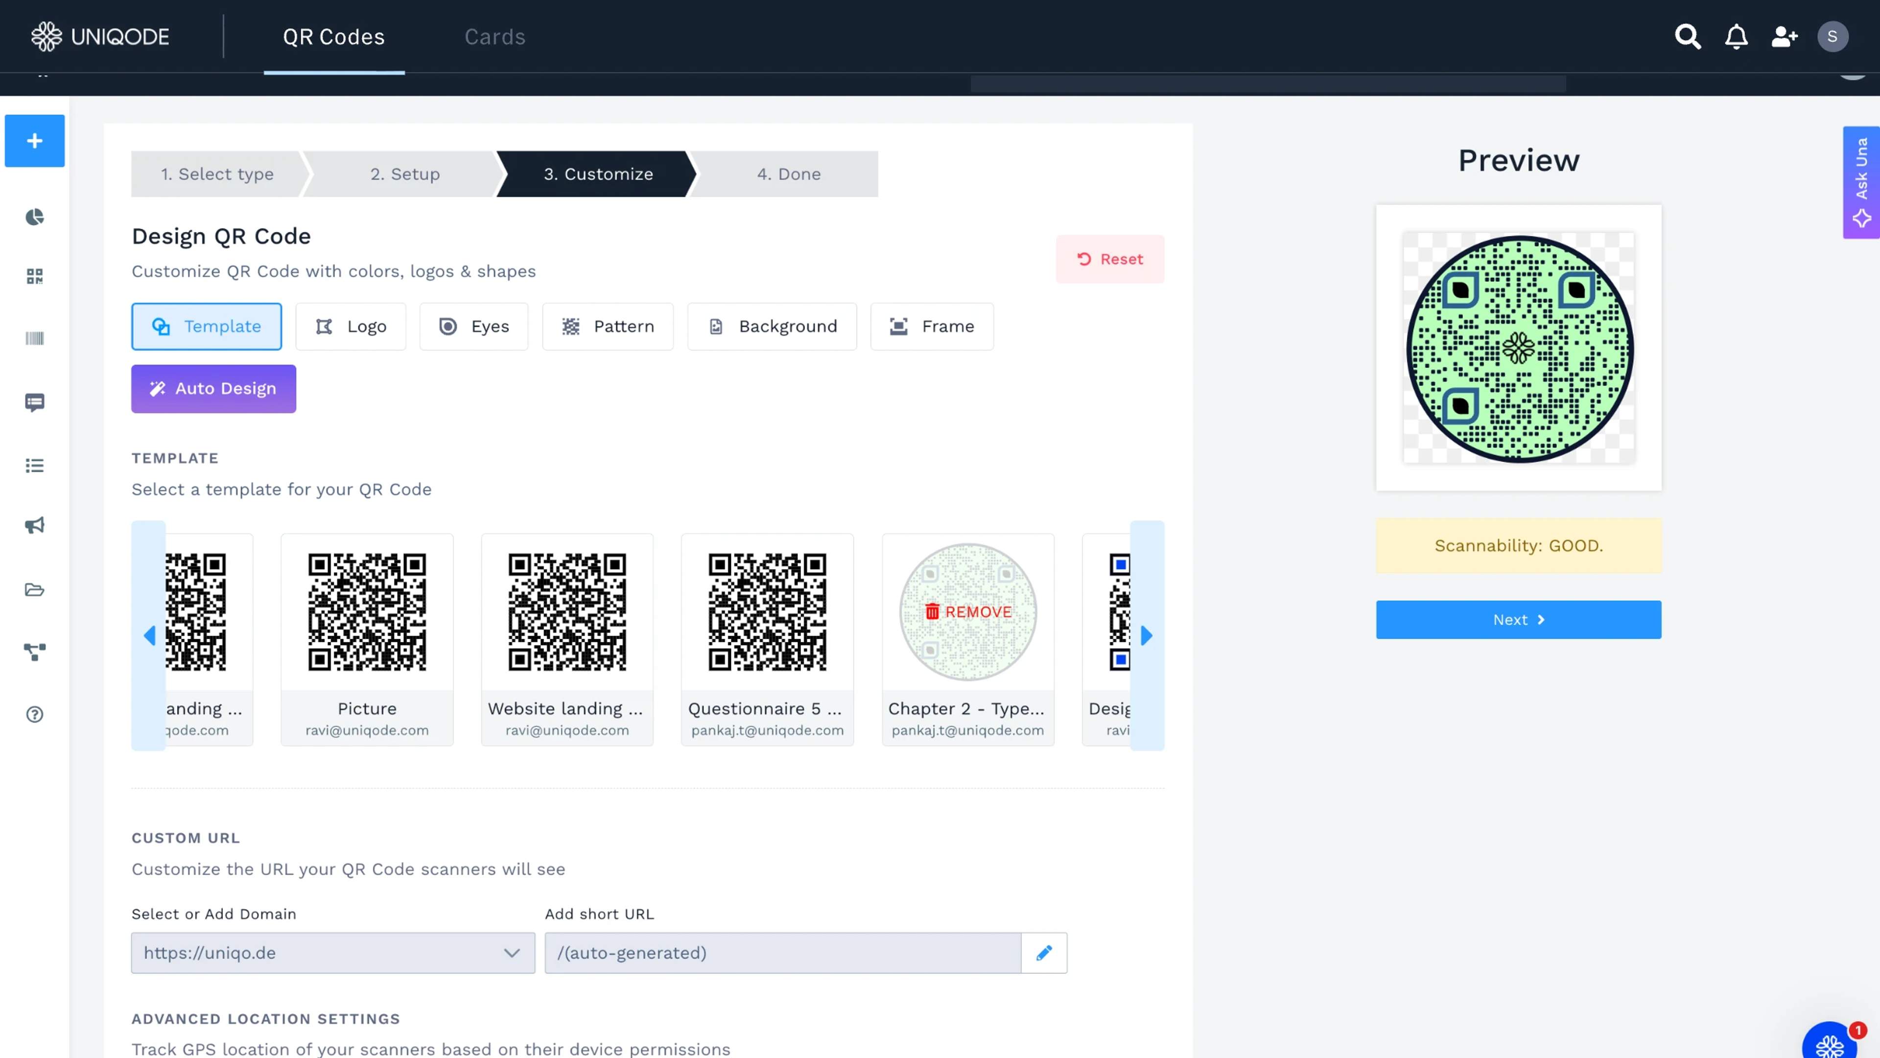Go to step 2. Setup
Image resolution: width=1880 pixels, height=1058 pixels.
click(405, 174)
